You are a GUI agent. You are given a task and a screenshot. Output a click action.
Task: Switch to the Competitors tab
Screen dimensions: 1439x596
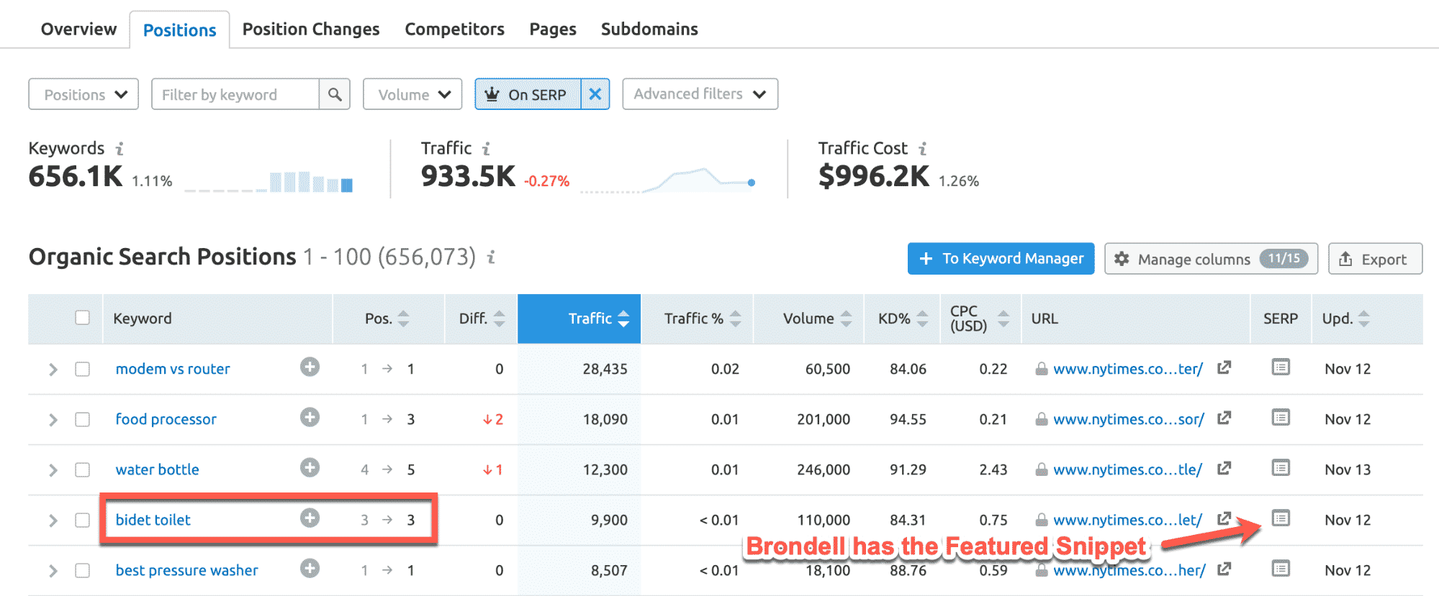[454, 29]
